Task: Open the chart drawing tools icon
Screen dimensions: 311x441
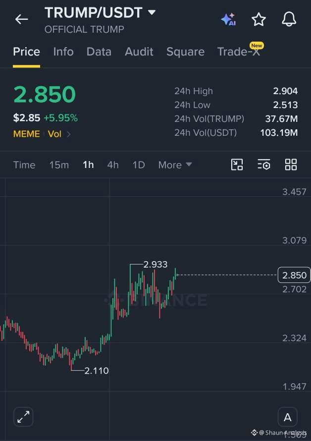Action: click(x=237, y=165)
